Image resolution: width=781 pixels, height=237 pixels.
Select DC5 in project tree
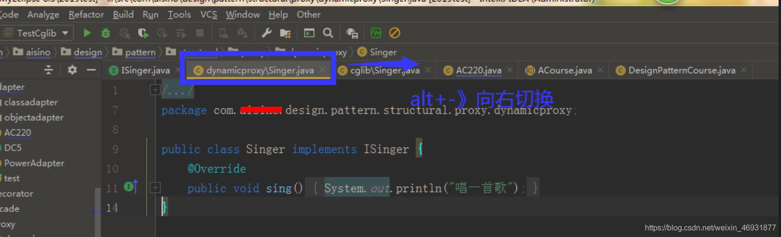12,148
